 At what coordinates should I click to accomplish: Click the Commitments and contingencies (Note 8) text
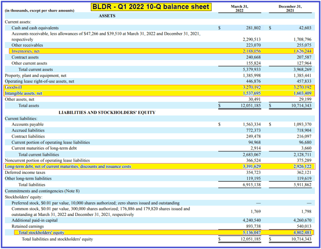42,191
